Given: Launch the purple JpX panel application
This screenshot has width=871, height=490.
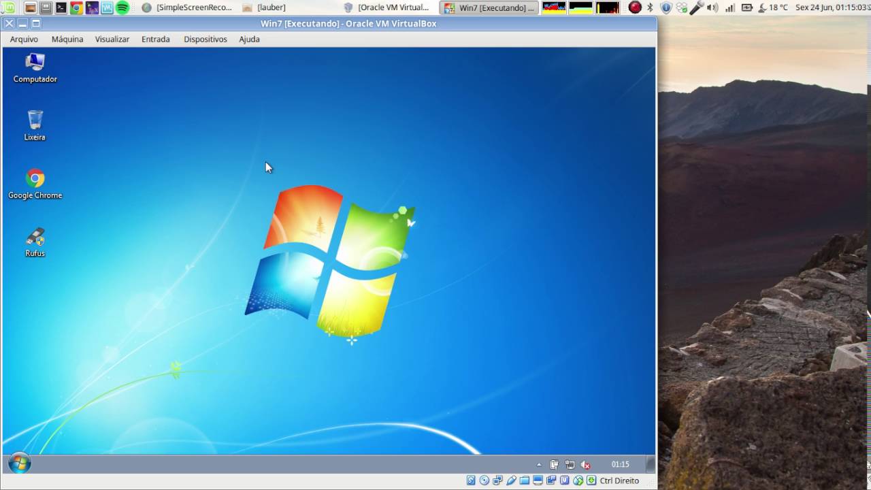Looking at the screenshot, I should point(92,8).
